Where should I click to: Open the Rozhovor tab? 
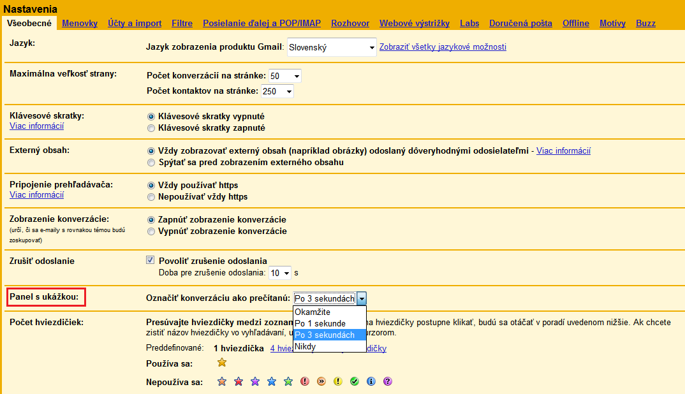tap(350, 23)
